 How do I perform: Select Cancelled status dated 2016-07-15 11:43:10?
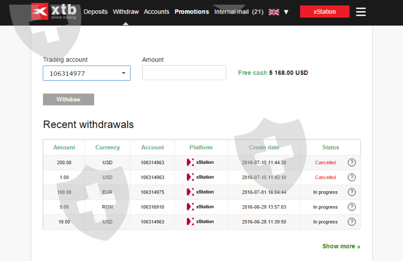(326, 177)
